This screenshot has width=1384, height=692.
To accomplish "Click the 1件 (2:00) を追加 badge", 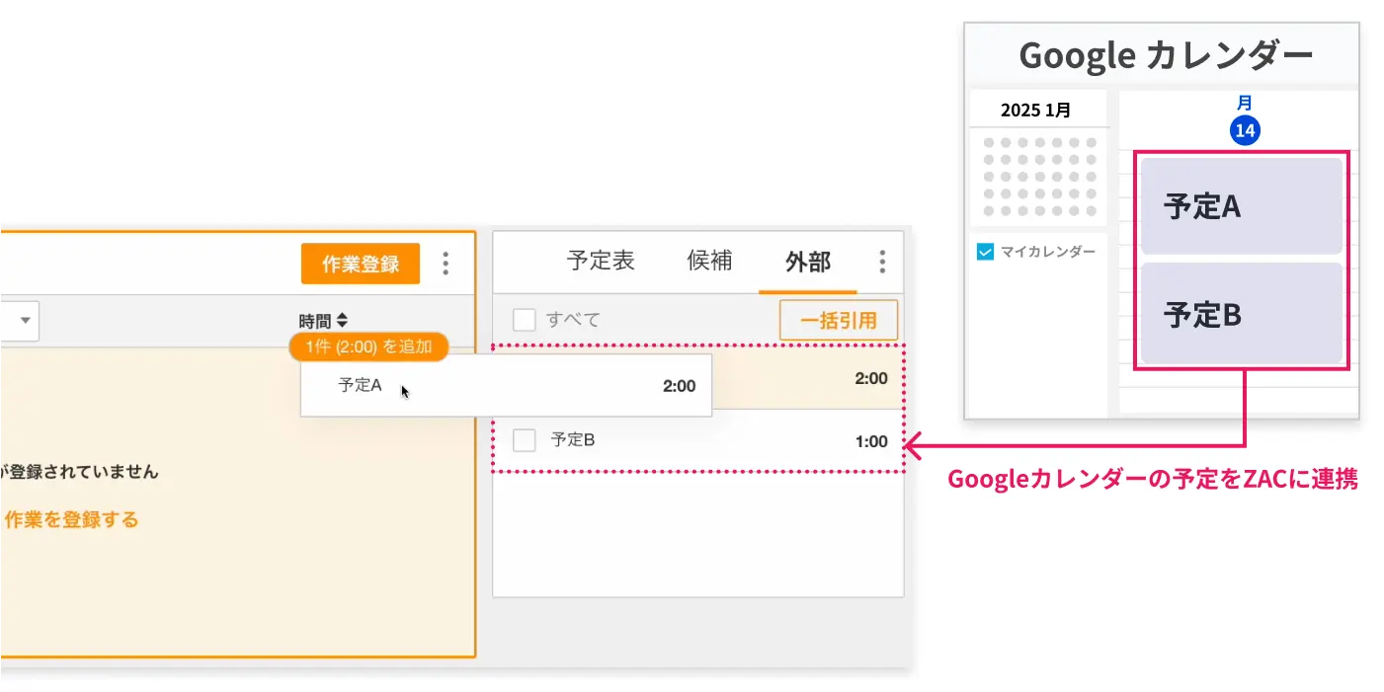I will (368, 346).
